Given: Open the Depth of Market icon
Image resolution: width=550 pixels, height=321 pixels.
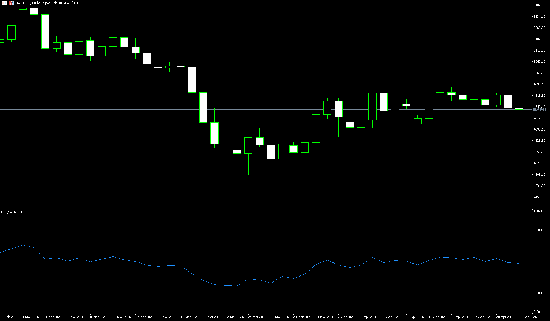Looking at the screenshot, I should point(12,3).
